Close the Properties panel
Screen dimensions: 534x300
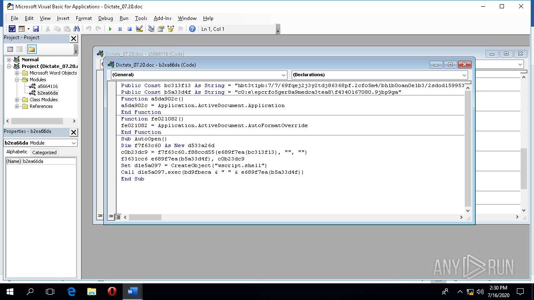point(73,132)
